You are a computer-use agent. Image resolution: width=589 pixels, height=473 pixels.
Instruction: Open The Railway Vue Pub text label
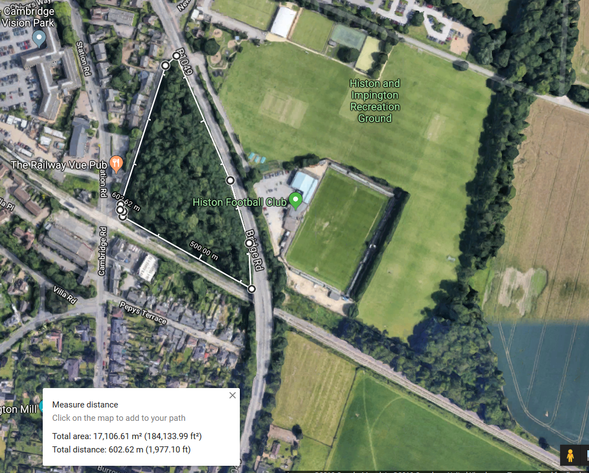[x=59, y=165]
